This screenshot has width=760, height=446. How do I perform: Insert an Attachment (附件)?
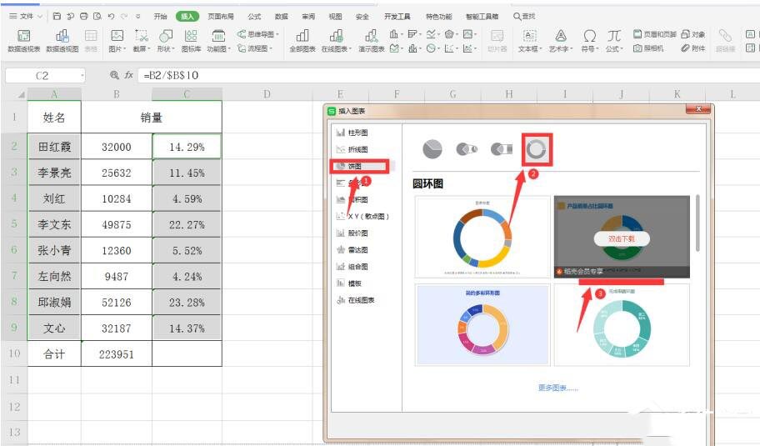tap(693, 48)
